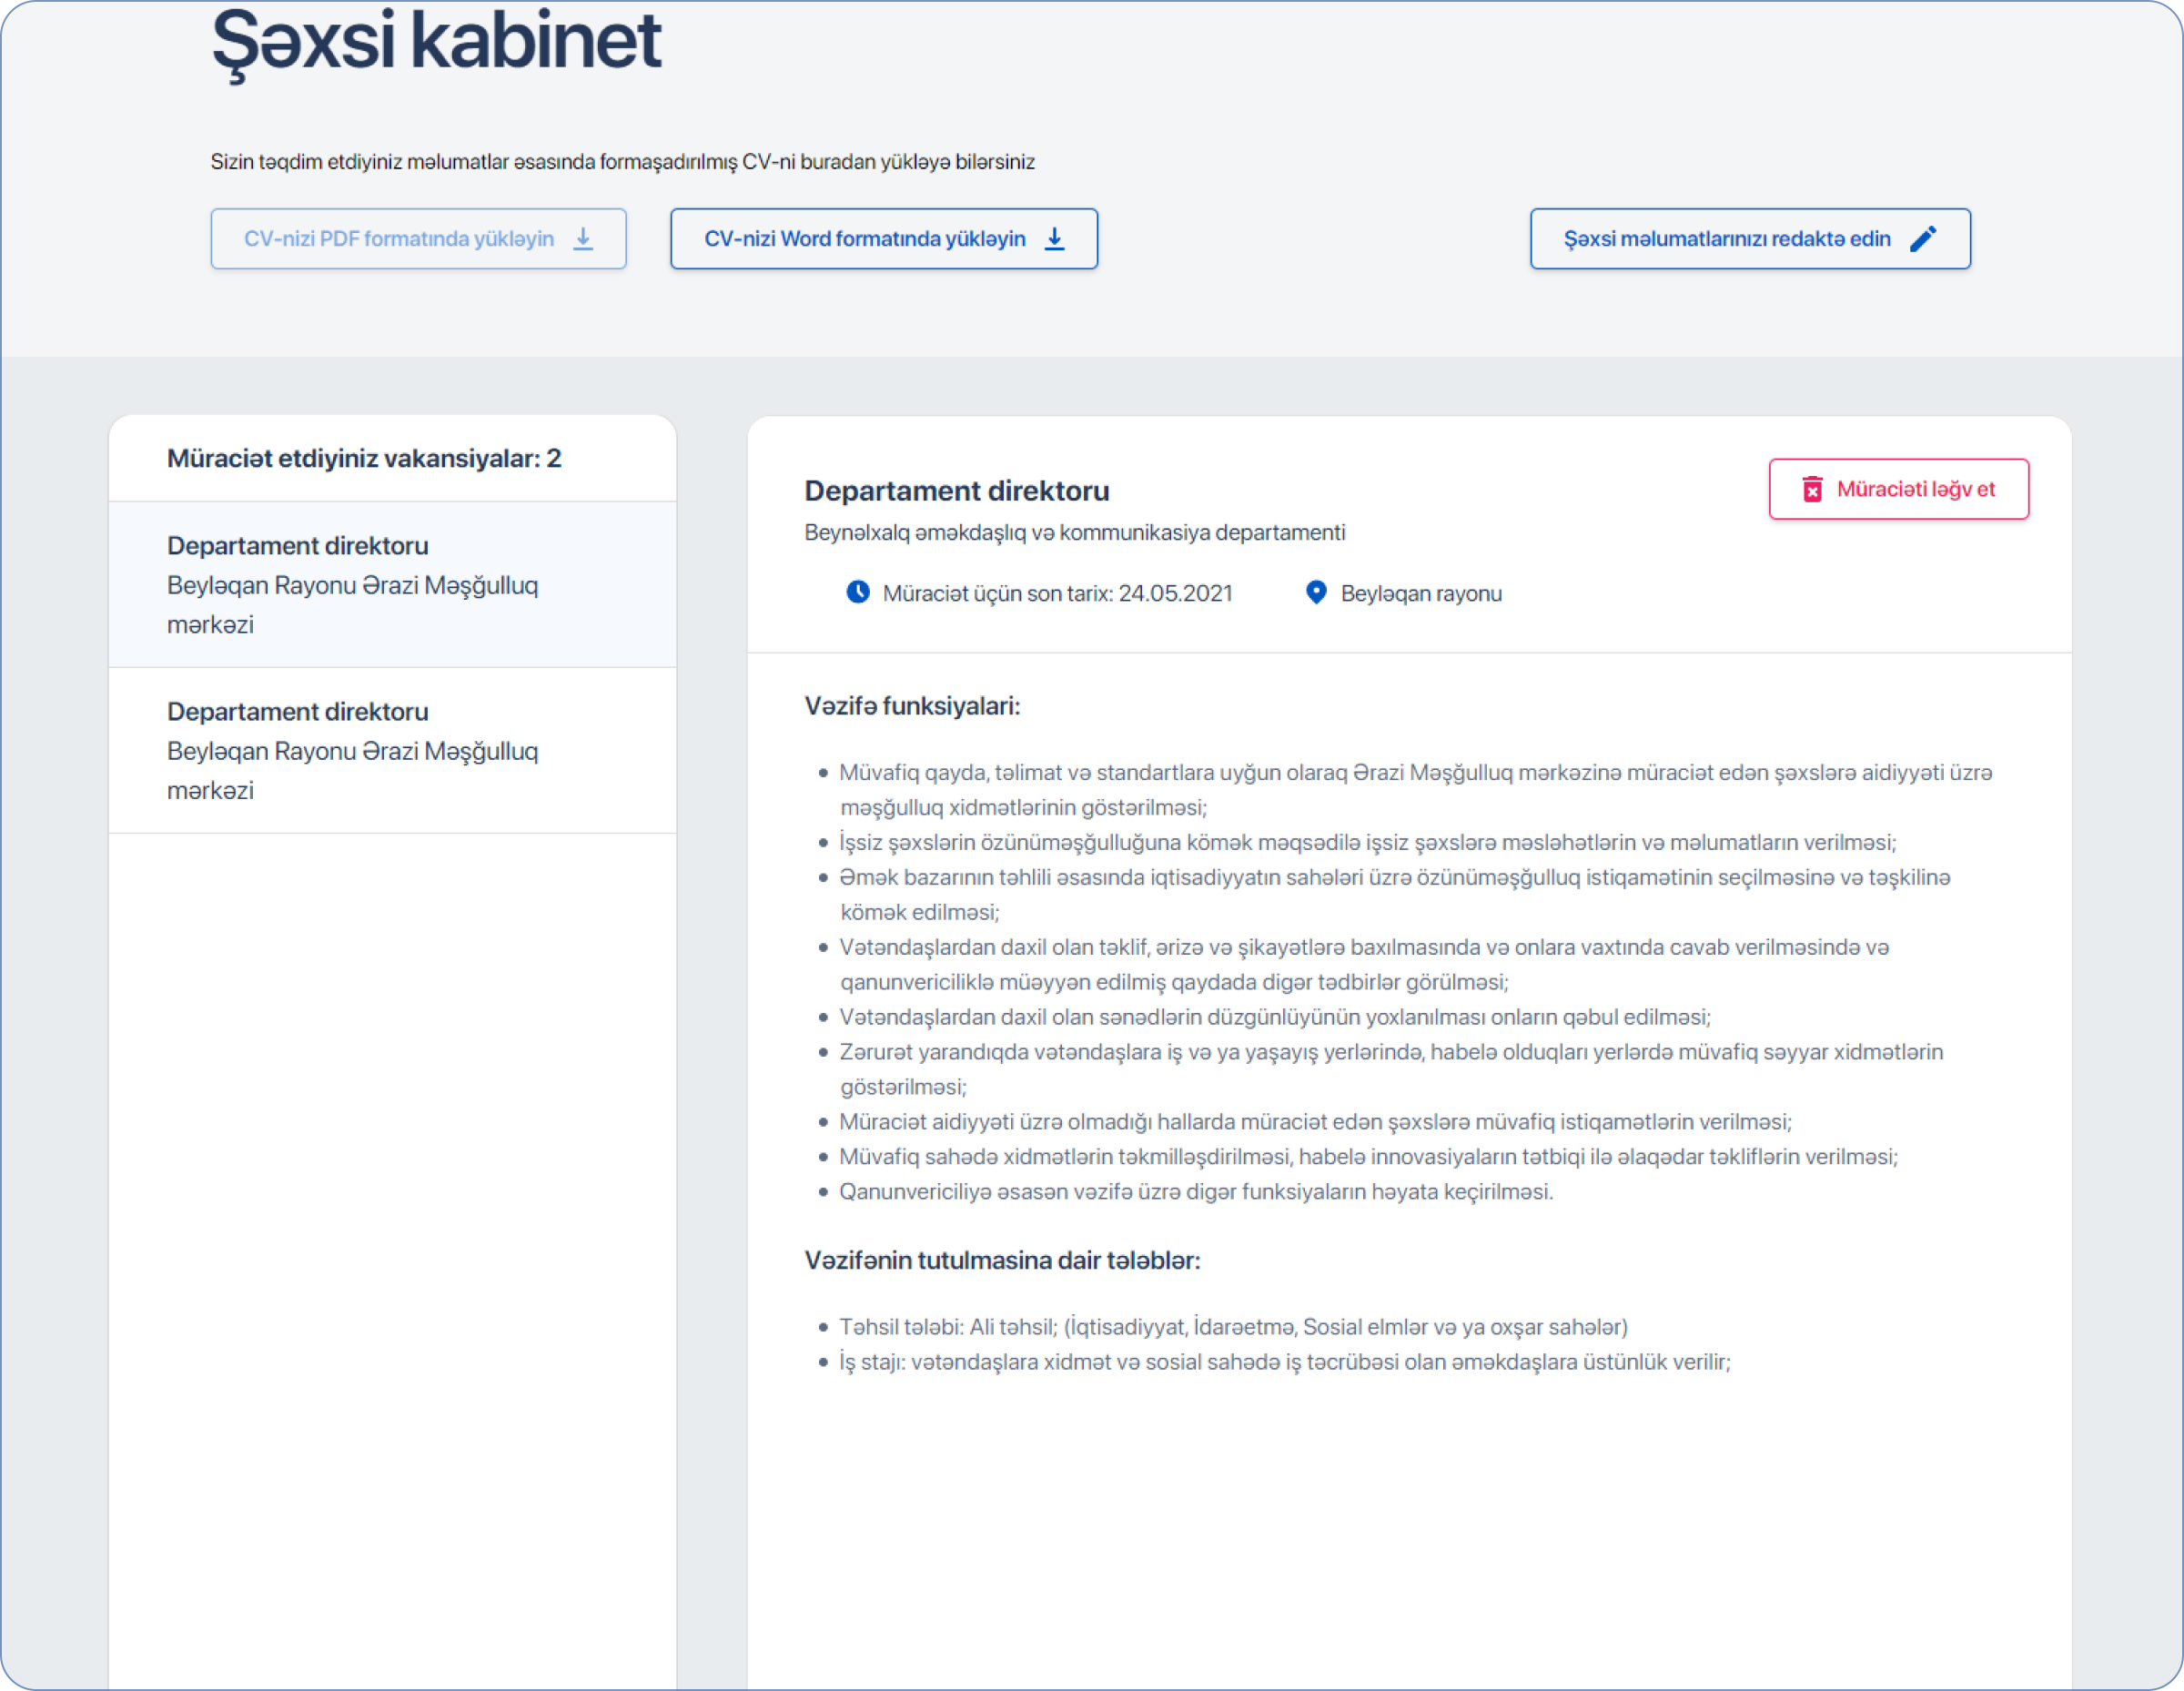Click the red trash bin icon
The width and height of the screenshot is (2184, 1691).
click(x=1812, y=489)
